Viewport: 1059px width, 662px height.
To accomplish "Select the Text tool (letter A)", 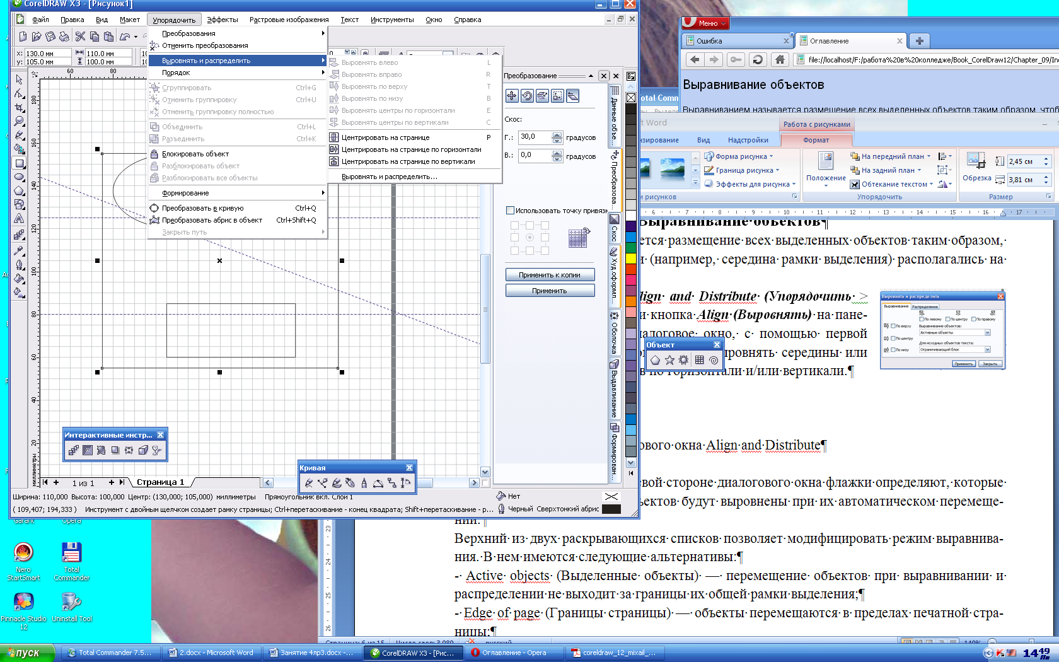I will [x=19, y=219].
